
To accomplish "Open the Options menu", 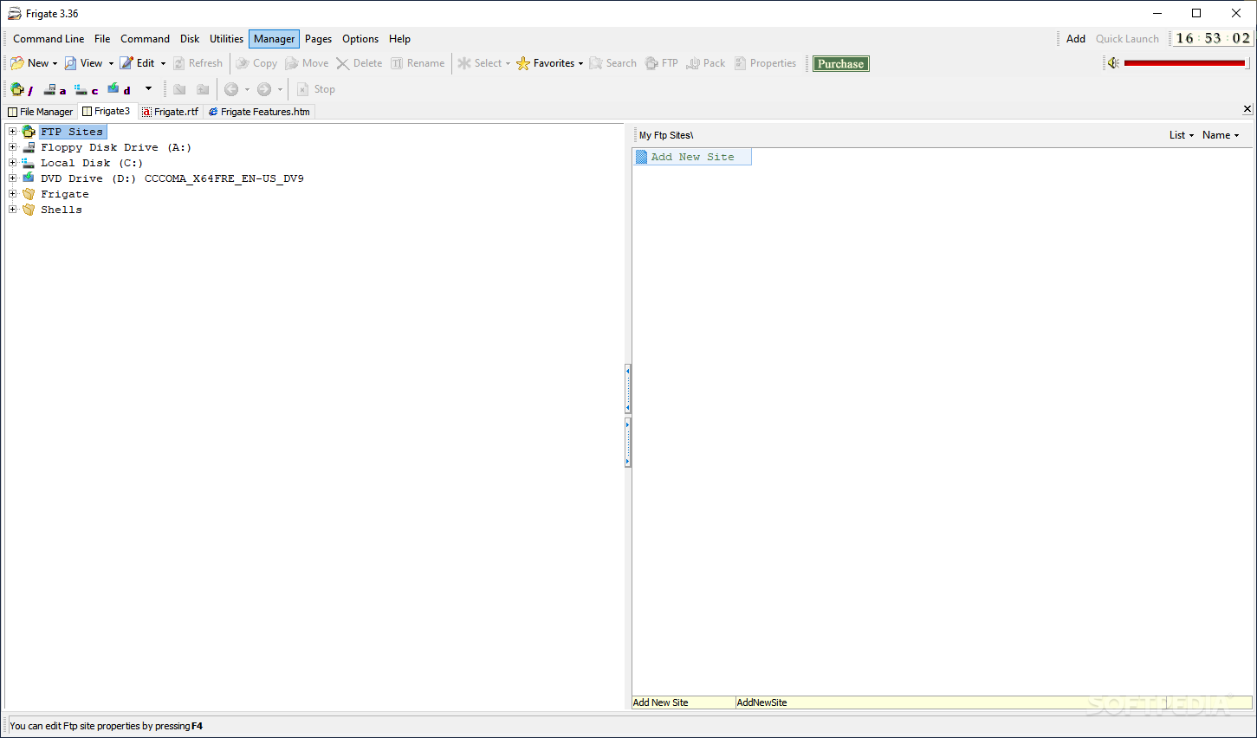I will click(x=360, y=39).
